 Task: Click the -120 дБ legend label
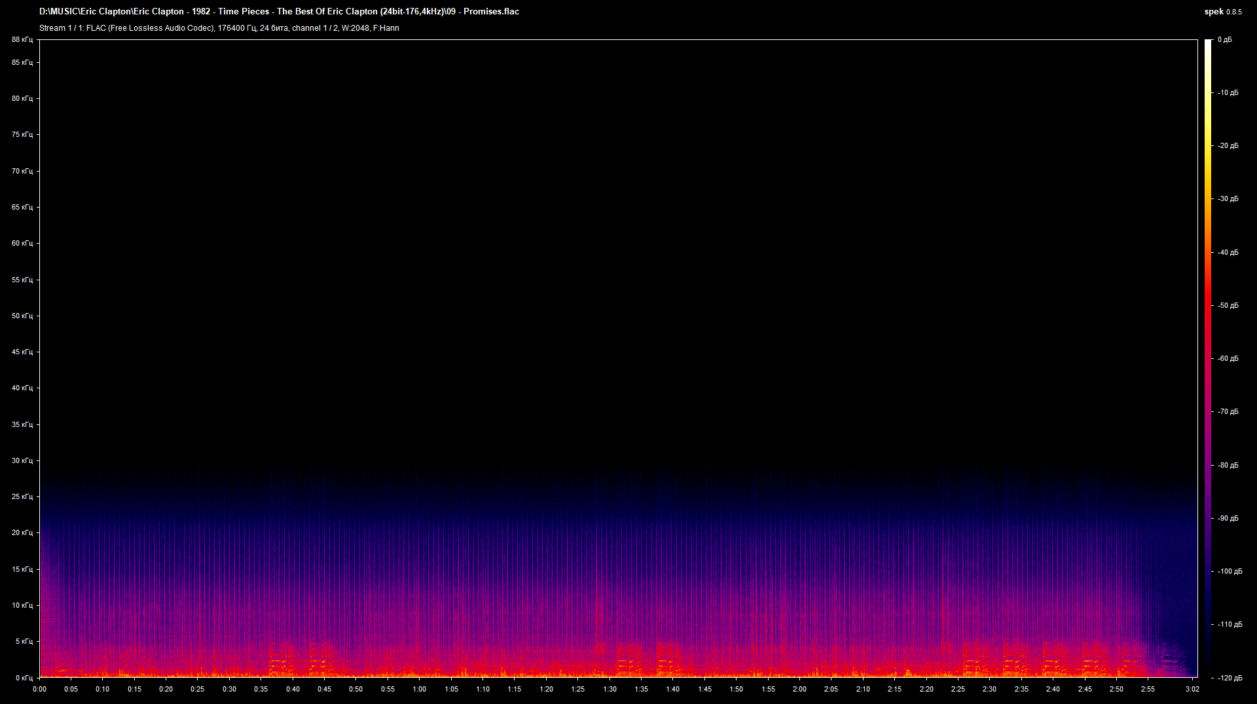pyautogui.click(x=1230, y=678)
